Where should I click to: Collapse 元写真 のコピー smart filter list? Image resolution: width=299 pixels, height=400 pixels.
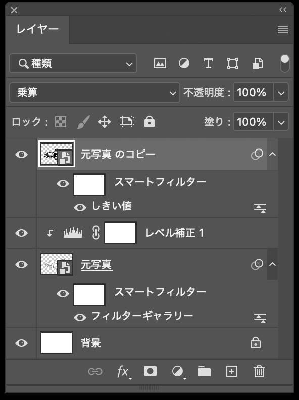click(x=272, y=154)
